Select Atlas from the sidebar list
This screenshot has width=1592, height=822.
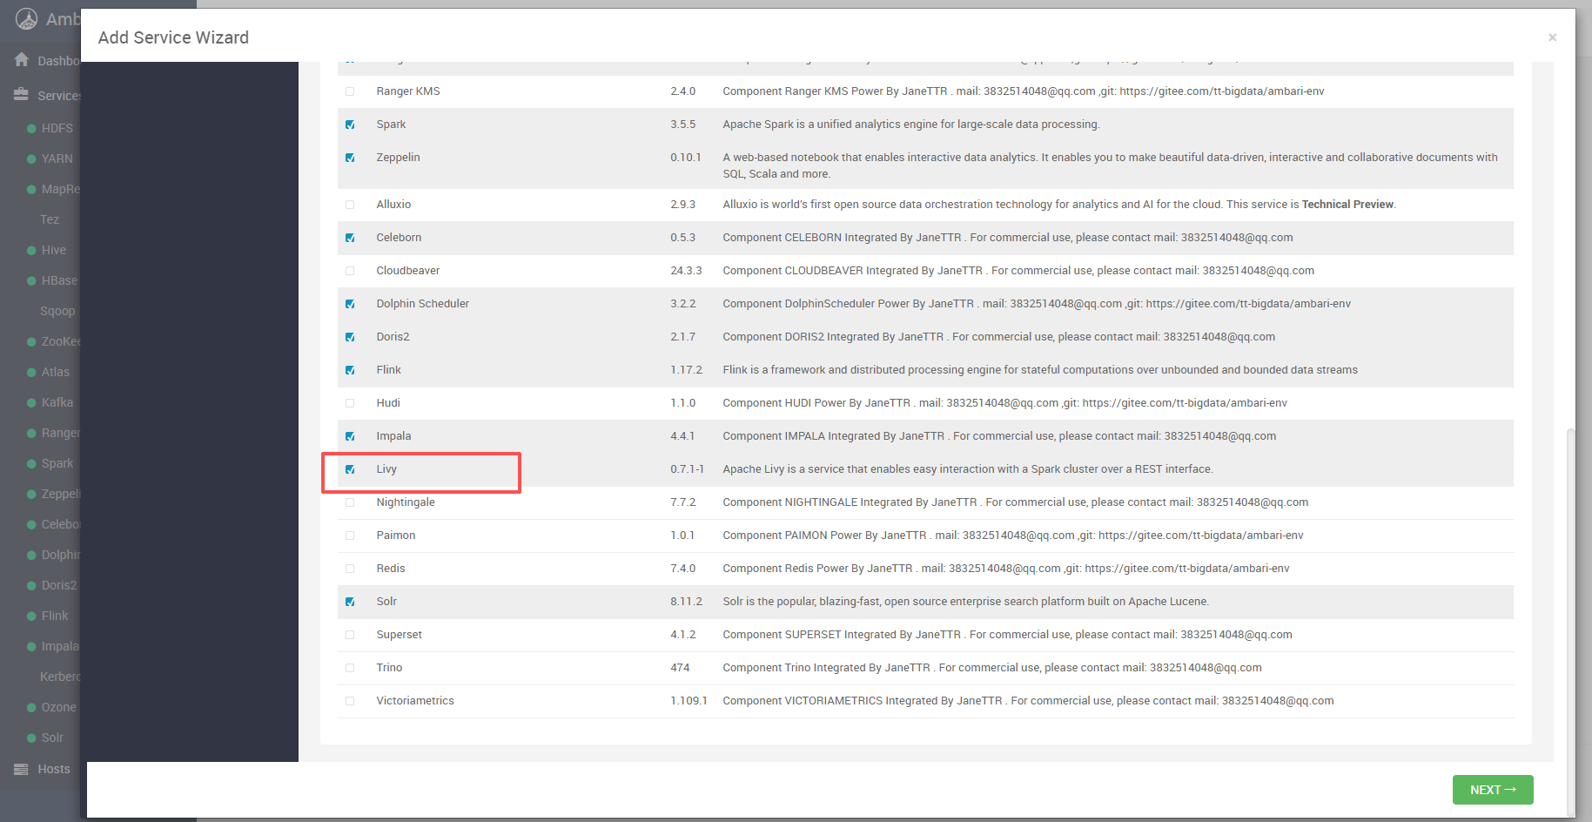[55, 372]
